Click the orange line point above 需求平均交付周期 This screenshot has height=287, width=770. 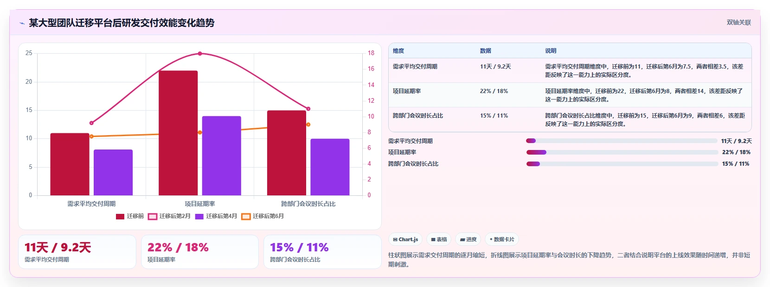91,137
